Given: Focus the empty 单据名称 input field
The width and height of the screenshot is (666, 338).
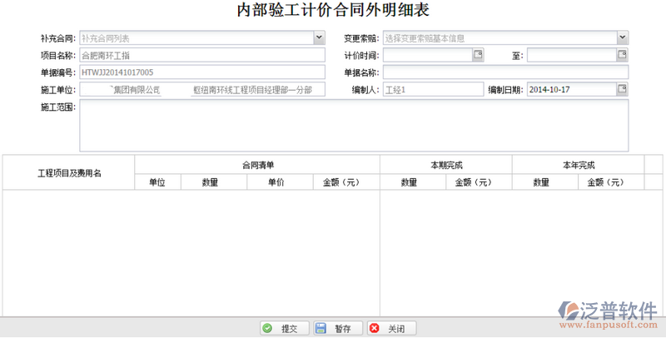Looking at the screenshot, I should click(505, 72).
